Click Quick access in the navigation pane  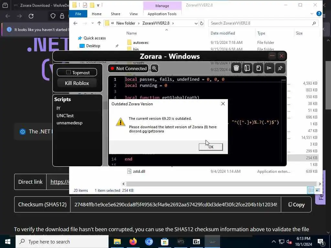[x=95, y=38]
